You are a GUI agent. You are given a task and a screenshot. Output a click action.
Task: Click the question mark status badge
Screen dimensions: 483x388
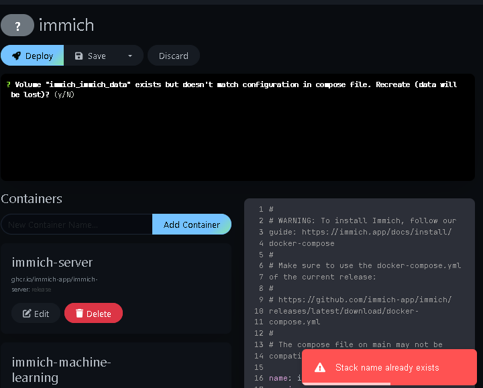click(x=17, y=25)
